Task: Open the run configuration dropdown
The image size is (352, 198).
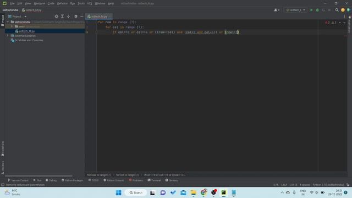Action: pyautogui.click(x=295, y=10)
